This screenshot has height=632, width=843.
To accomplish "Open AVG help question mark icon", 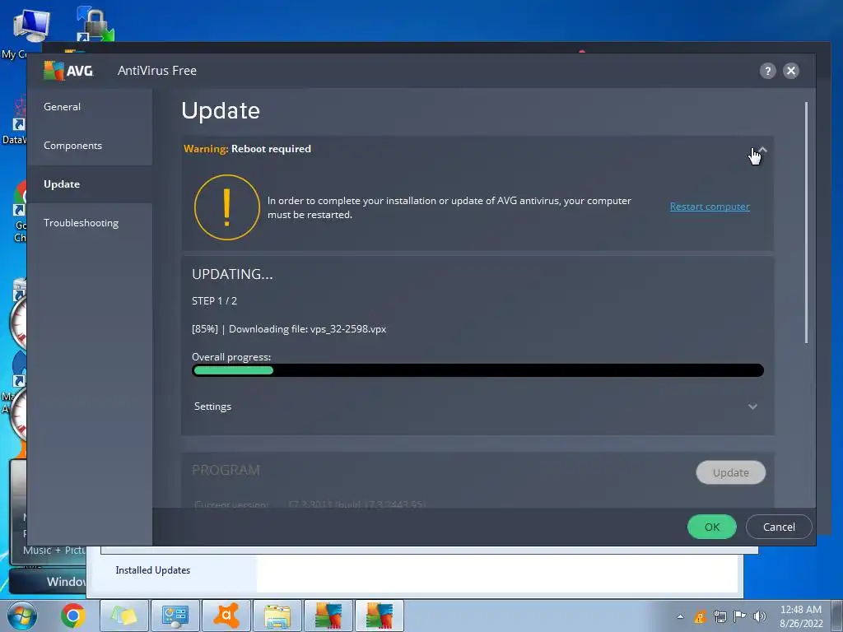I will (768, 71).
